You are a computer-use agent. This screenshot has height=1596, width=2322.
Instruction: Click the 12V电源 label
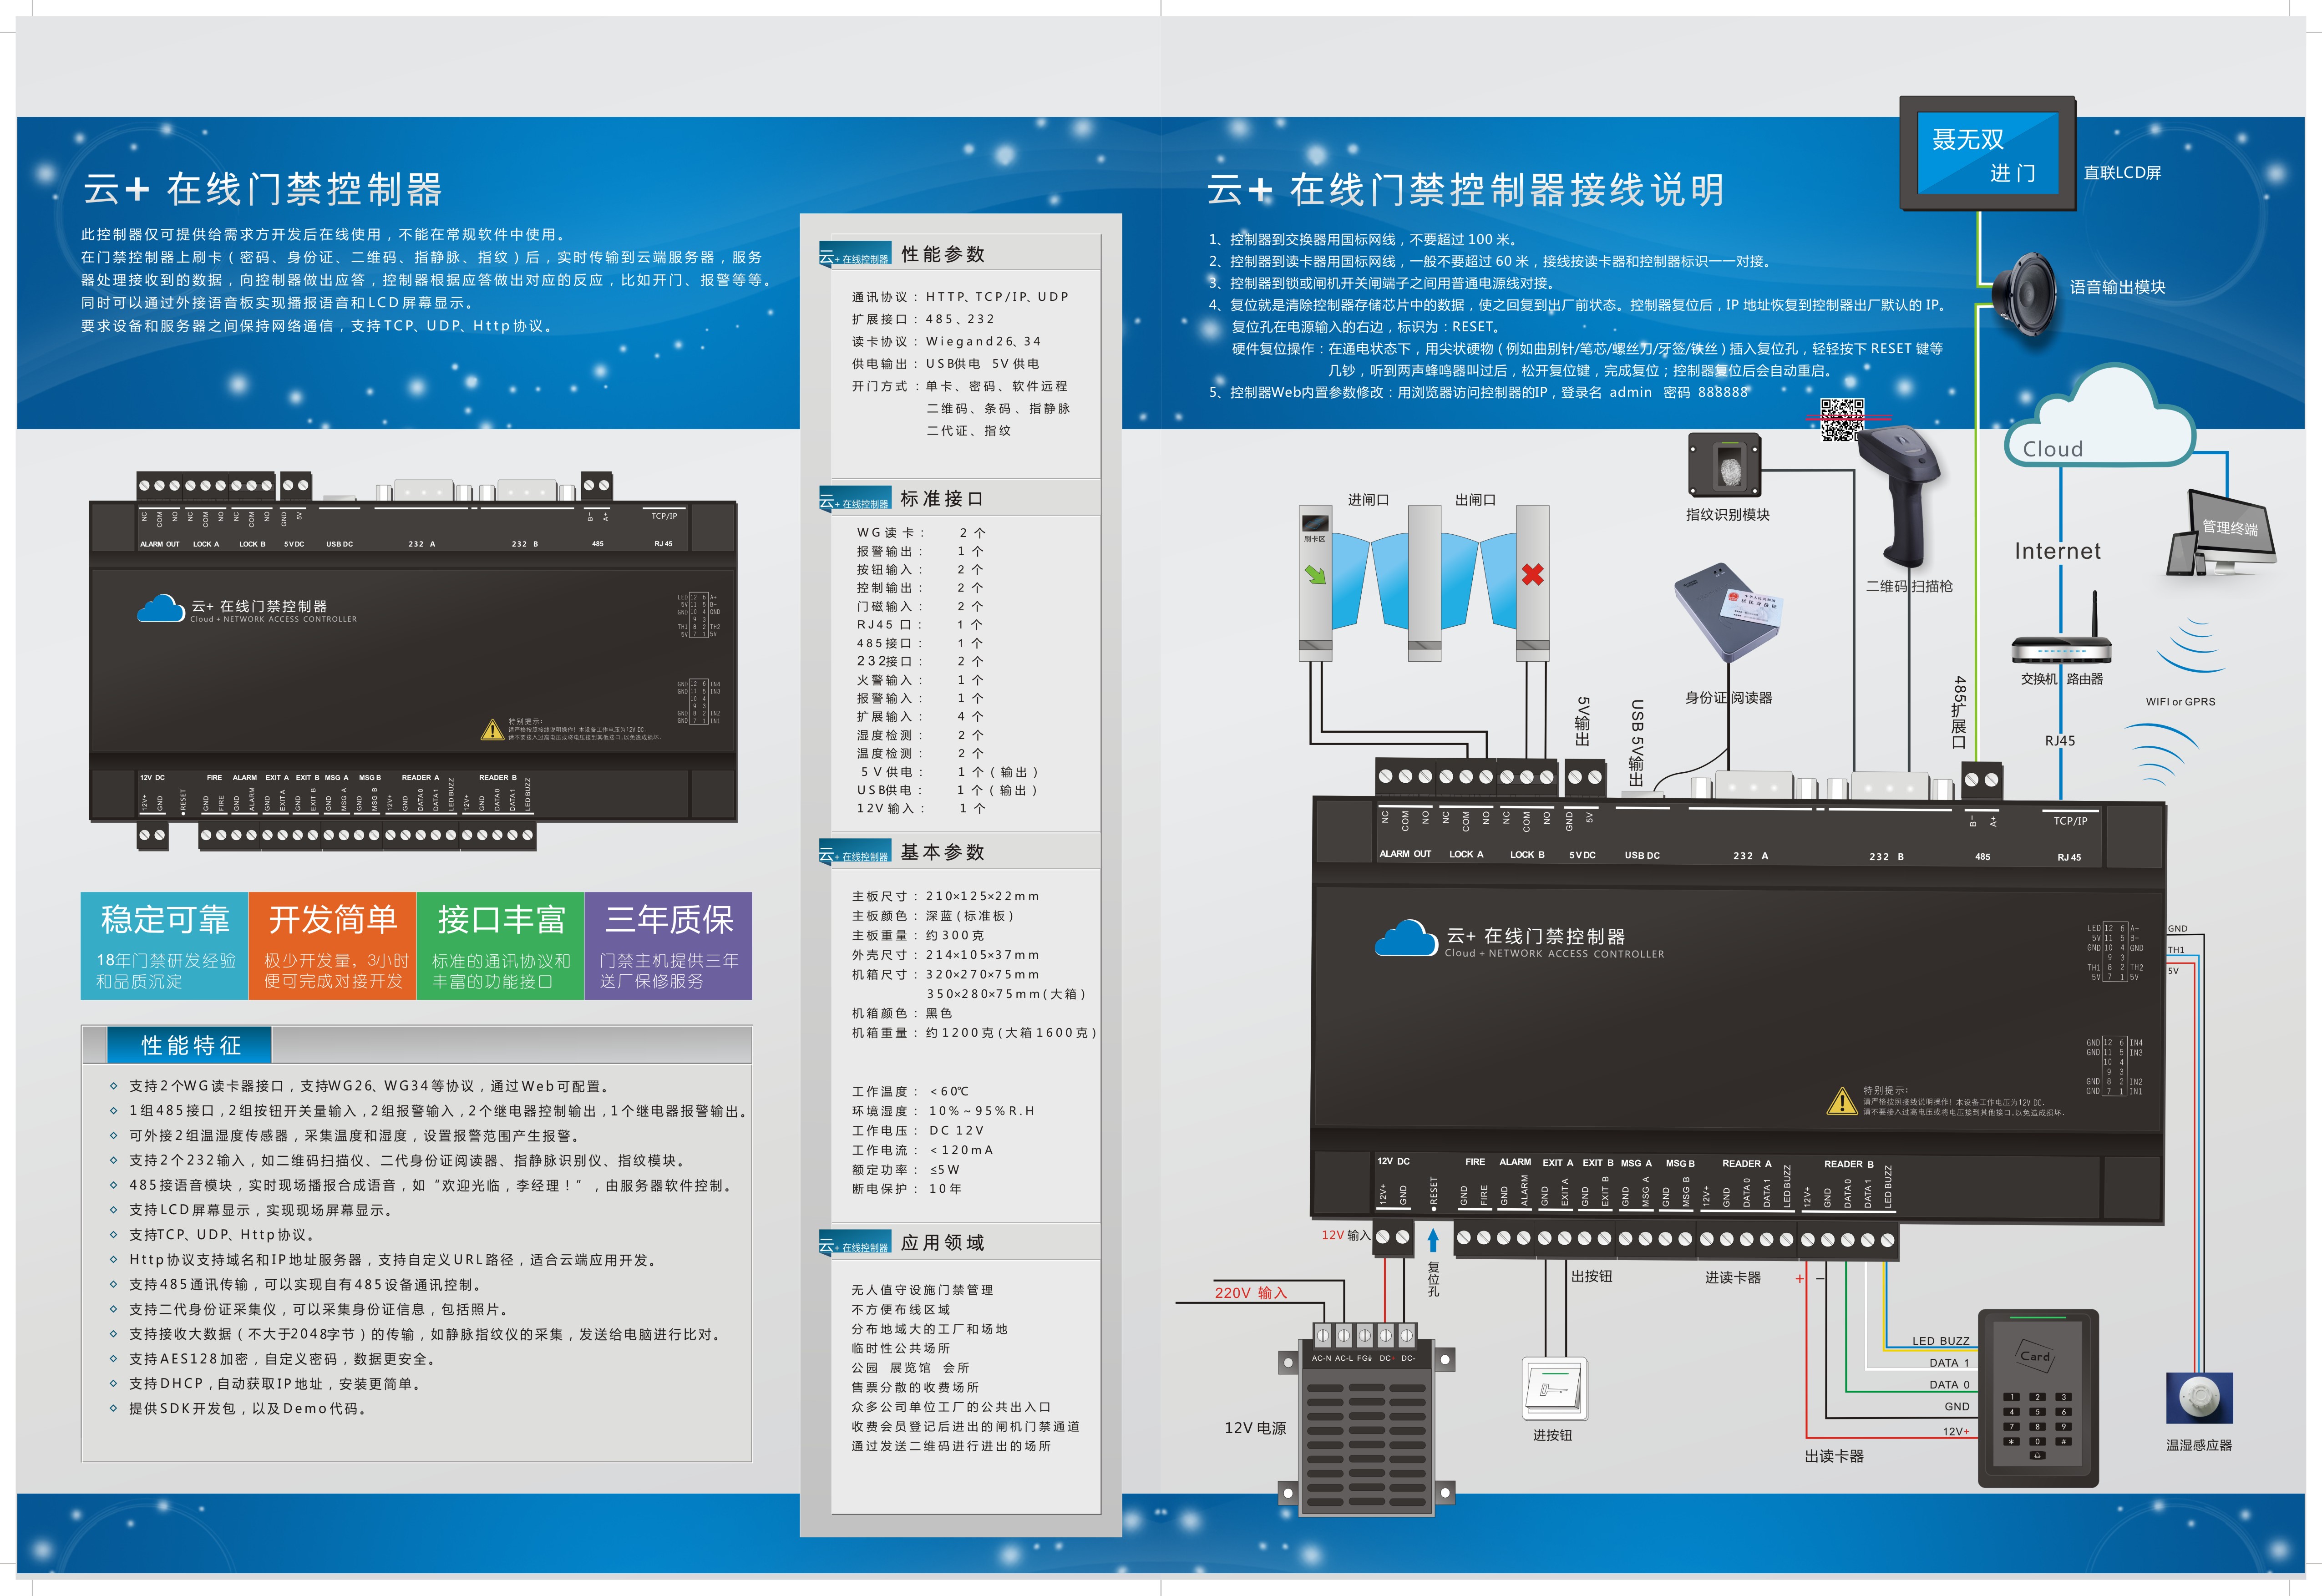pos(1255,1428)
